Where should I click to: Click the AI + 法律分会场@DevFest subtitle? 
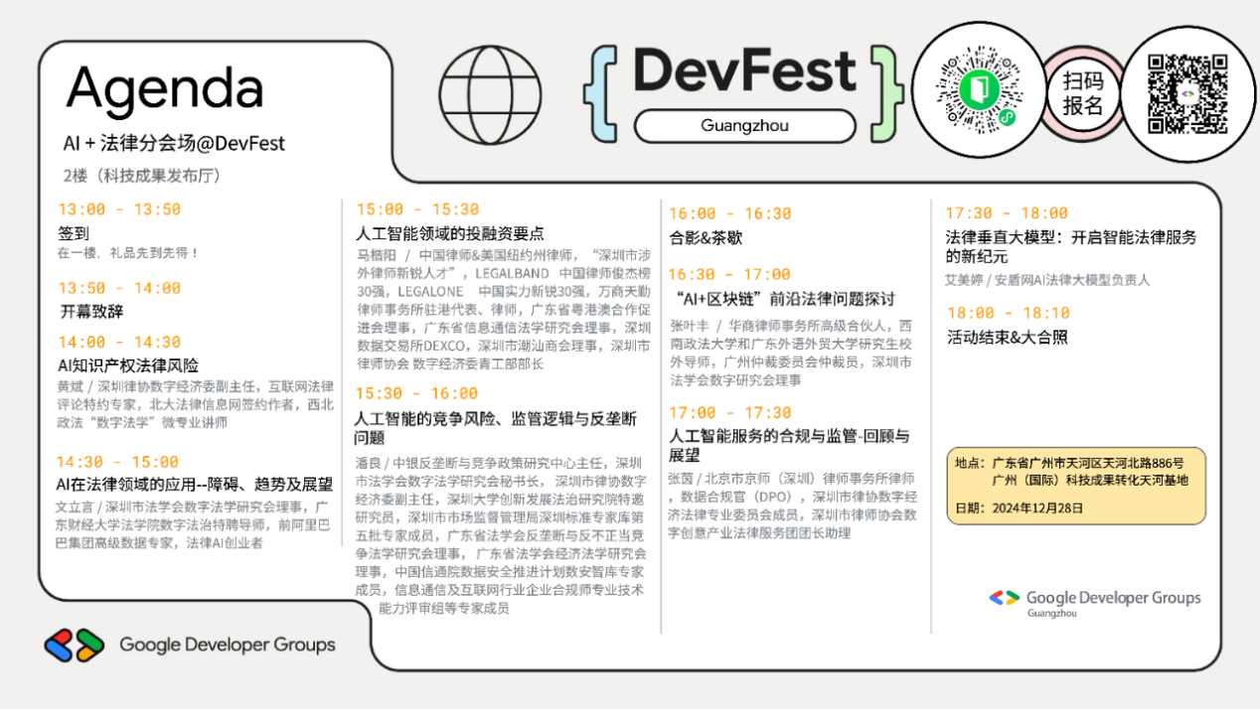pos(174,143)
